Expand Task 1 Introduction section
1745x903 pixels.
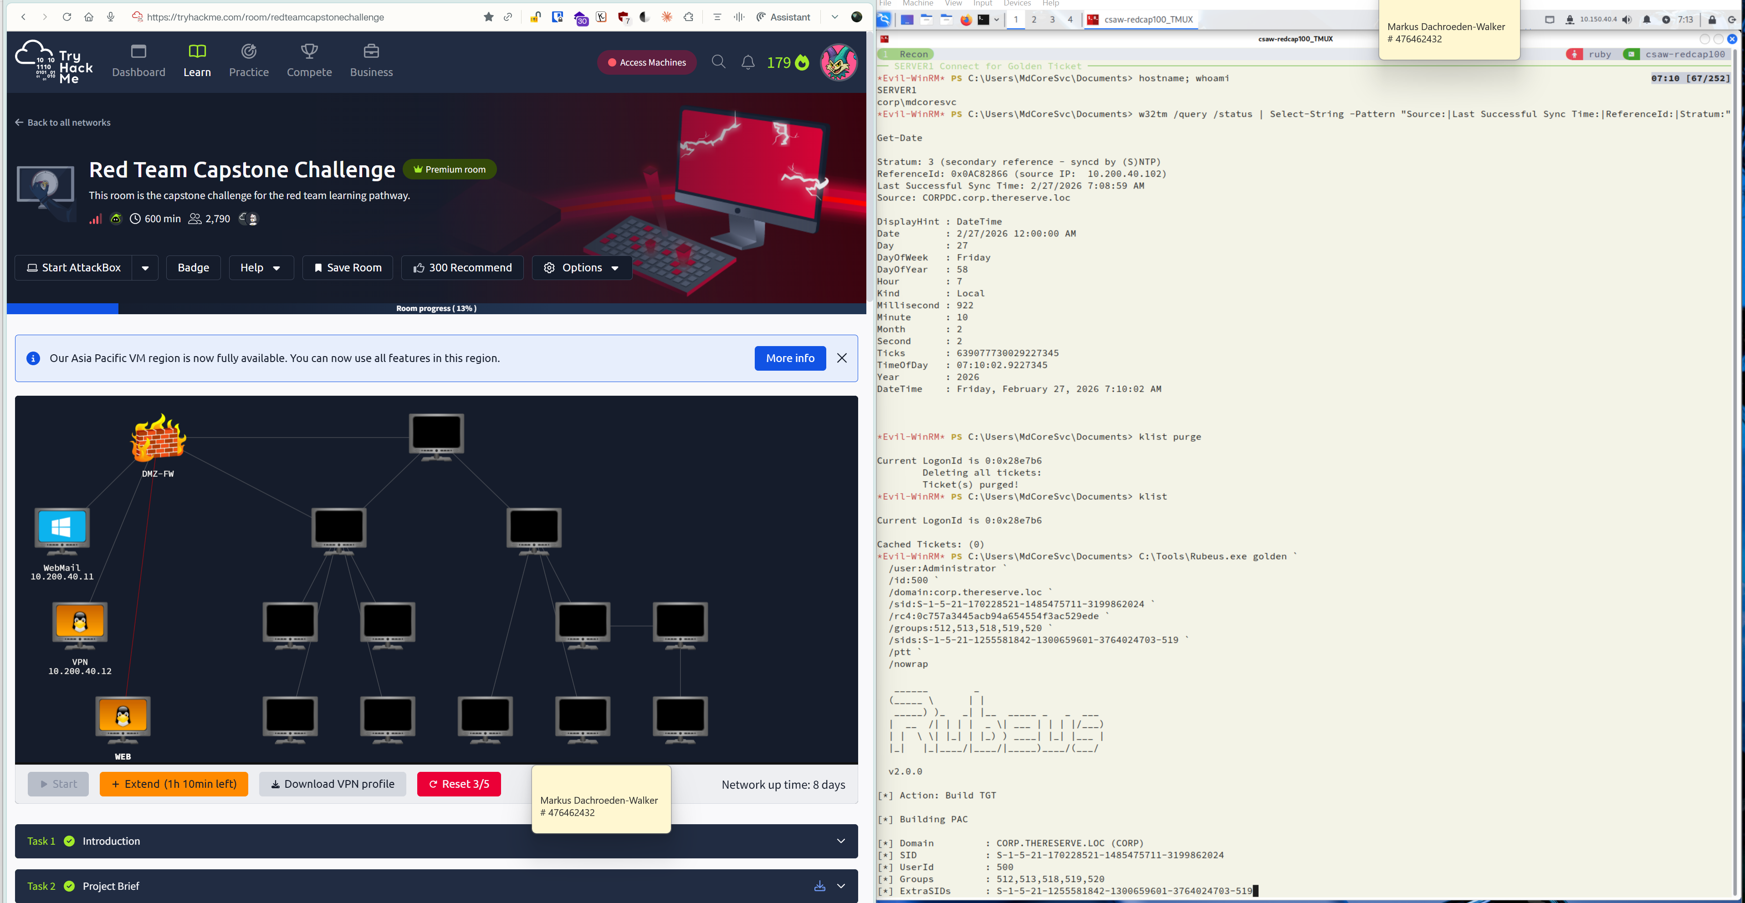[841, 841]
